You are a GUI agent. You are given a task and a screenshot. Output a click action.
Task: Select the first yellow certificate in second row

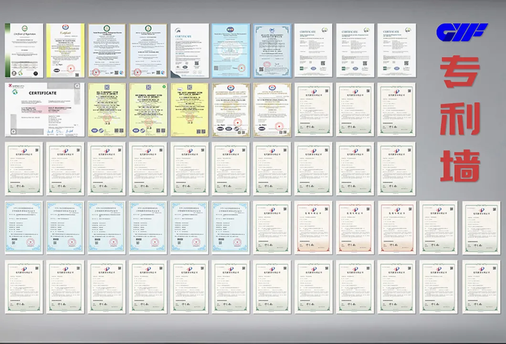pyautogui.click(x=107, y=110)
